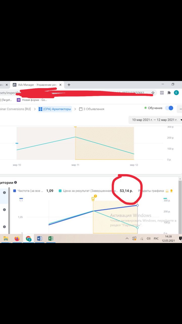Open the more options ellipsis button
The width and height of the screenshot is (182, 324).
[x=180, y=109]
